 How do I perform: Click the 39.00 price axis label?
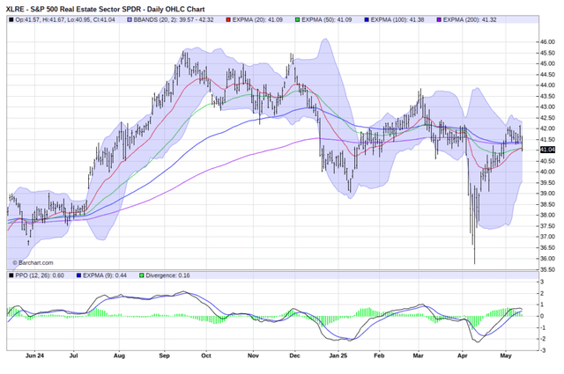[547, 194]
